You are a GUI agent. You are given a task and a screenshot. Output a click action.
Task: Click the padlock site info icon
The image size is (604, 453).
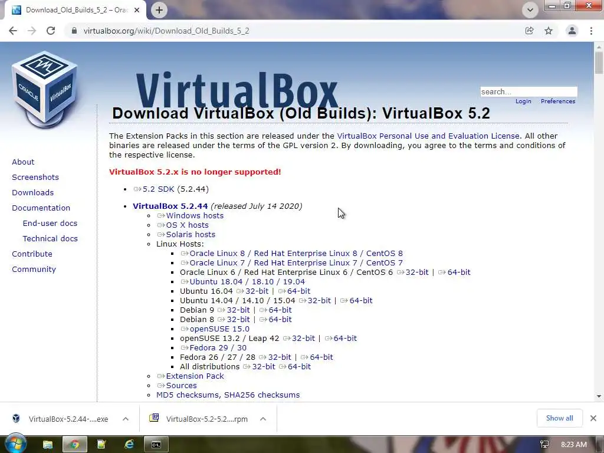coord(74,31)
